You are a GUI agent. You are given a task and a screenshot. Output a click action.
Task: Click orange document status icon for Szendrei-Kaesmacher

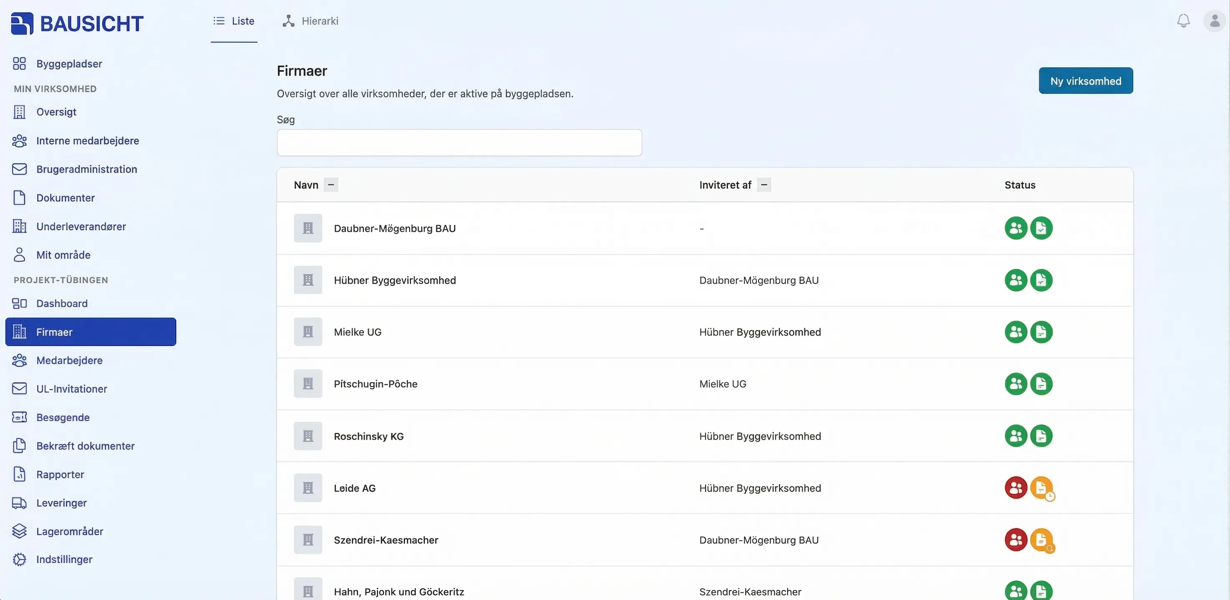click(x=1041, y=540)
